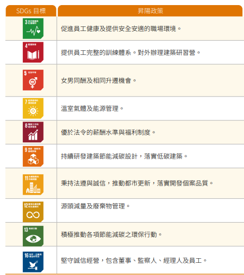Click the SDG 4 quality education book icon
The width and height of the screenshot is (244, 275).
[33, 52]
